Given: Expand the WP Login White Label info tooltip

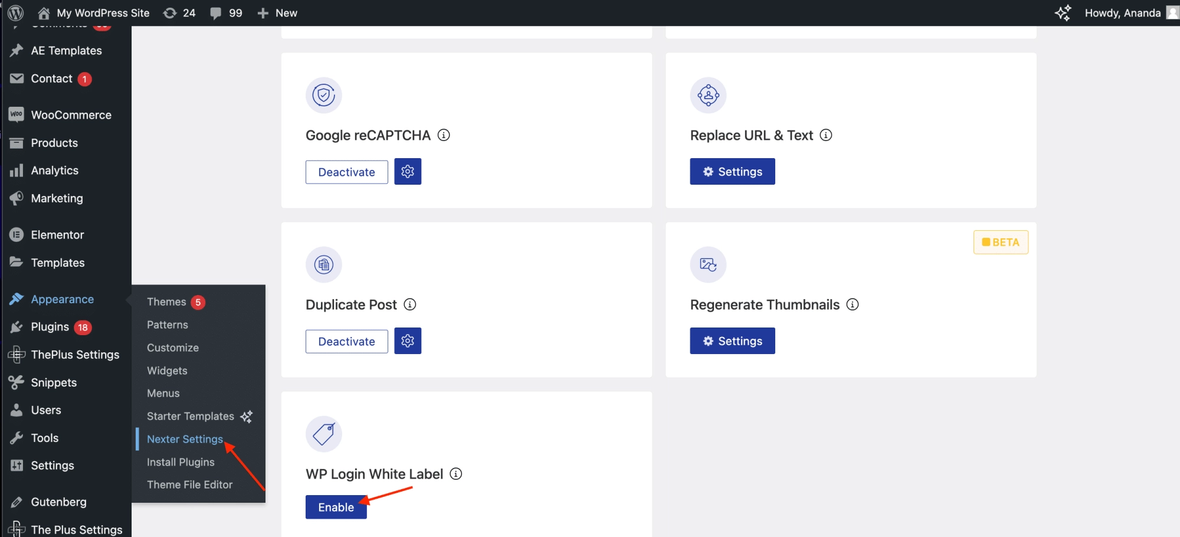Looking at the screenshot, I should pos(455,474).
